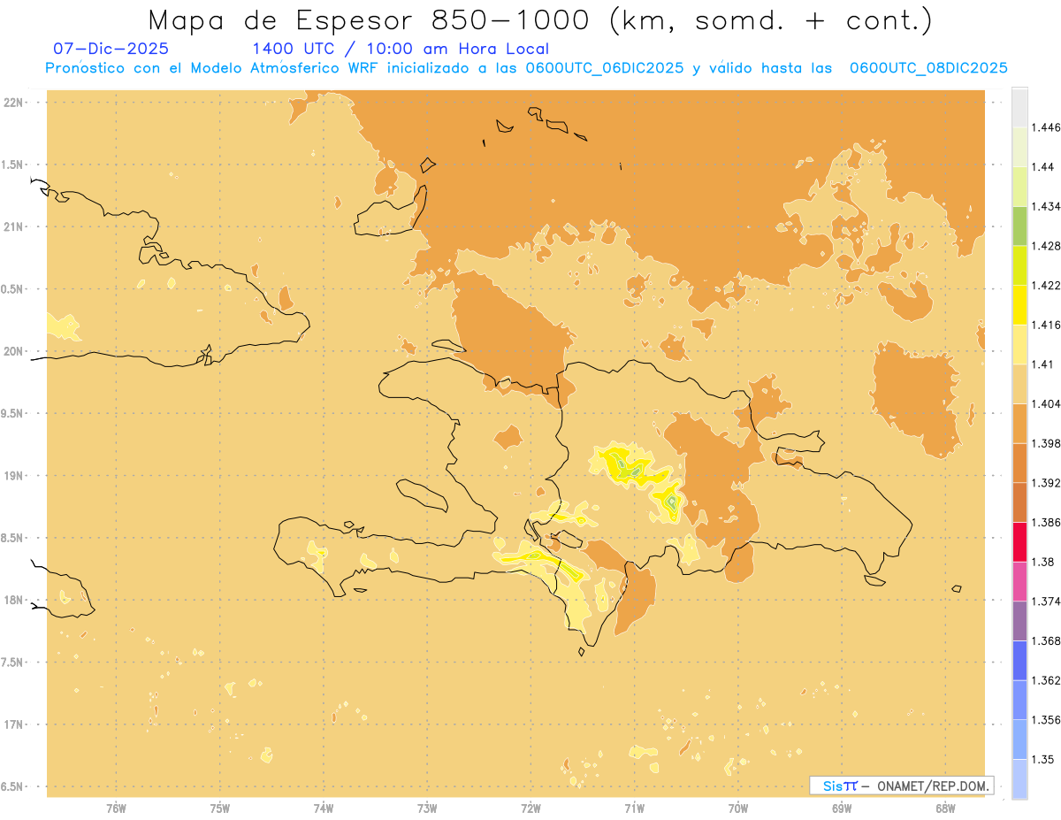Viewport: 1061px width, 820px height.
Task: Click the 71W longitude label
Action: coord(634,808)
